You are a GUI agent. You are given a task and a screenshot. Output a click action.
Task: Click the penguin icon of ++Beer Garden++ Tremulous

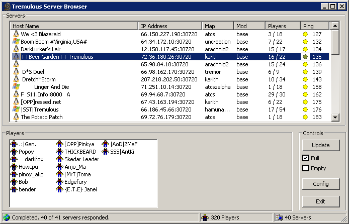pos(16,56)
